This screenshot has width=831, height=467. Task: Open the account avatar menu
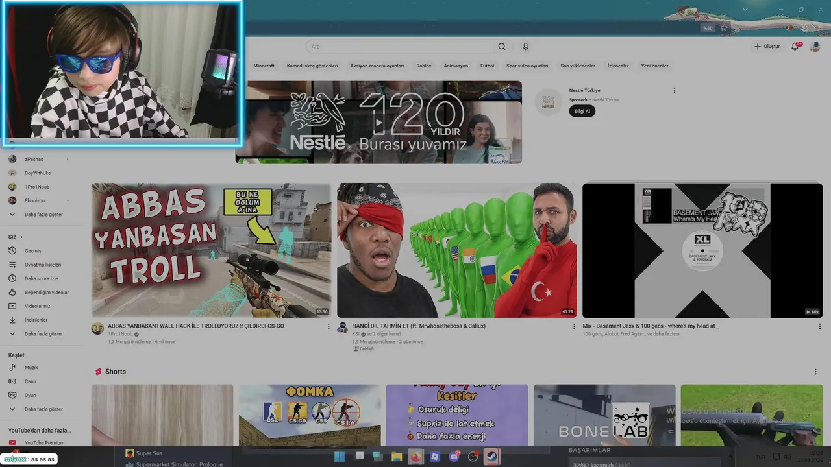tap(815, 47)
